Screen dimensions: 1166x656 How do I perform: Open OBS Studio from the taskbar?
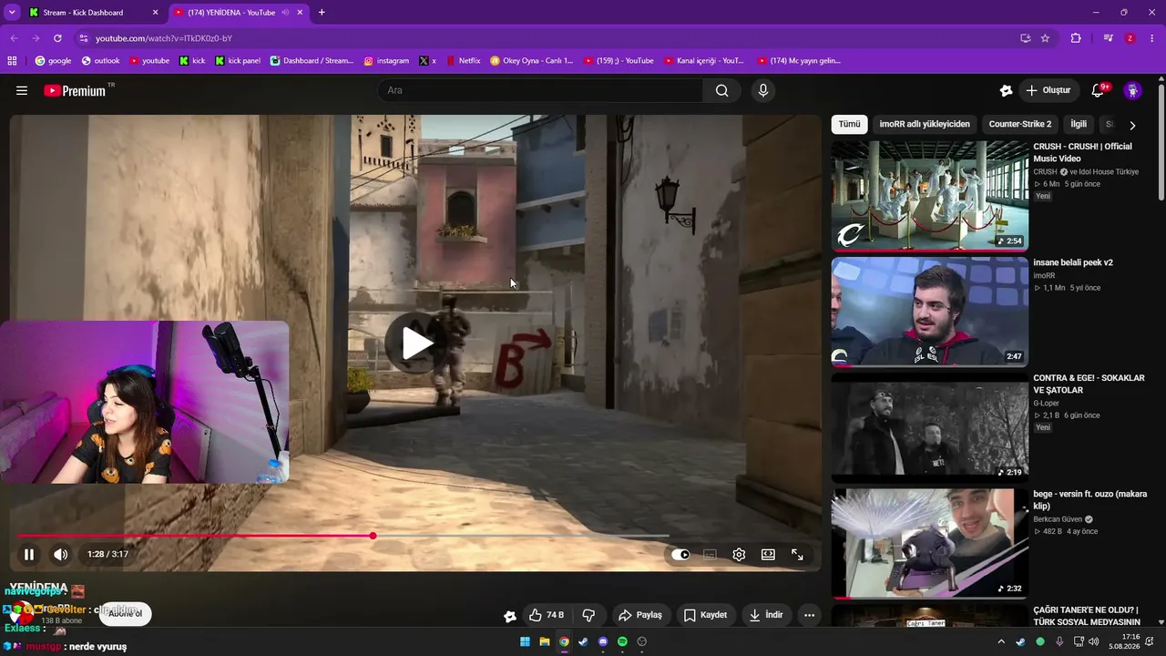(642, 641)
